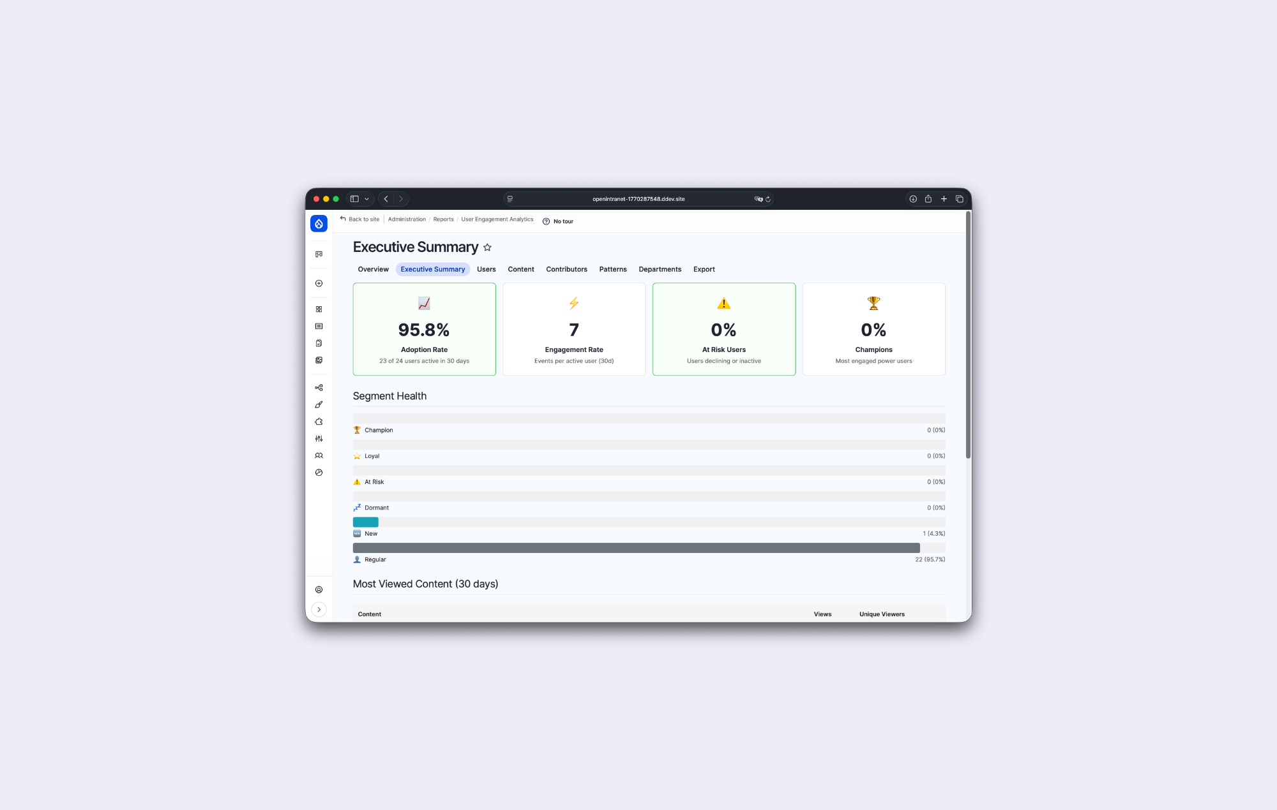Open the user account menu at sidebar bottom

(319, 589)
